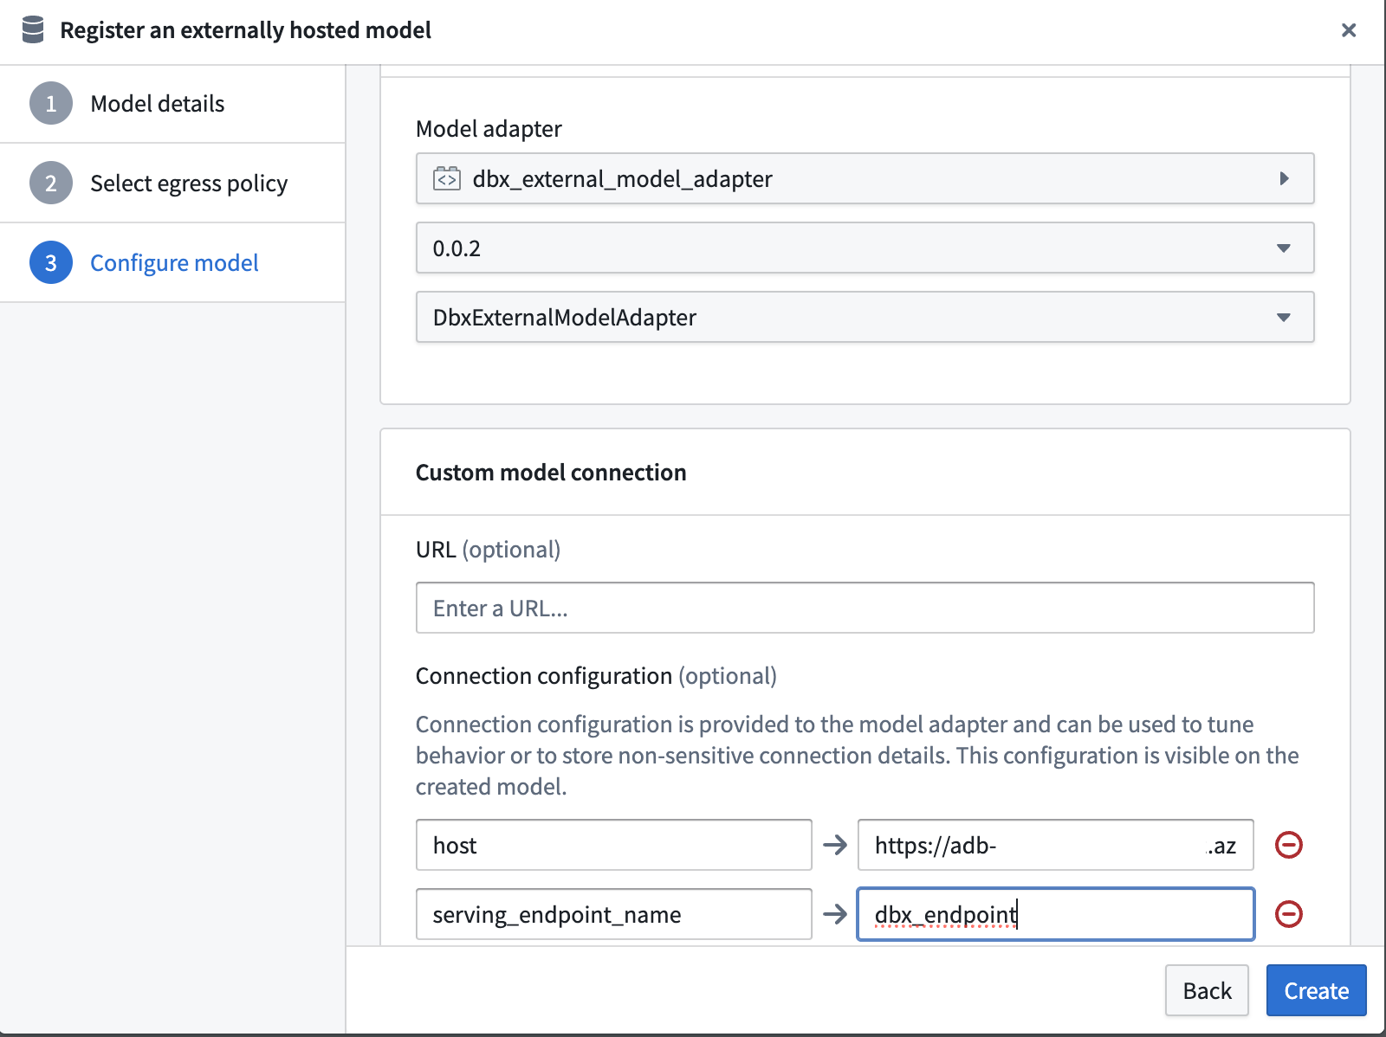Click the arrow mapping host to its value

tap(835, 846)
